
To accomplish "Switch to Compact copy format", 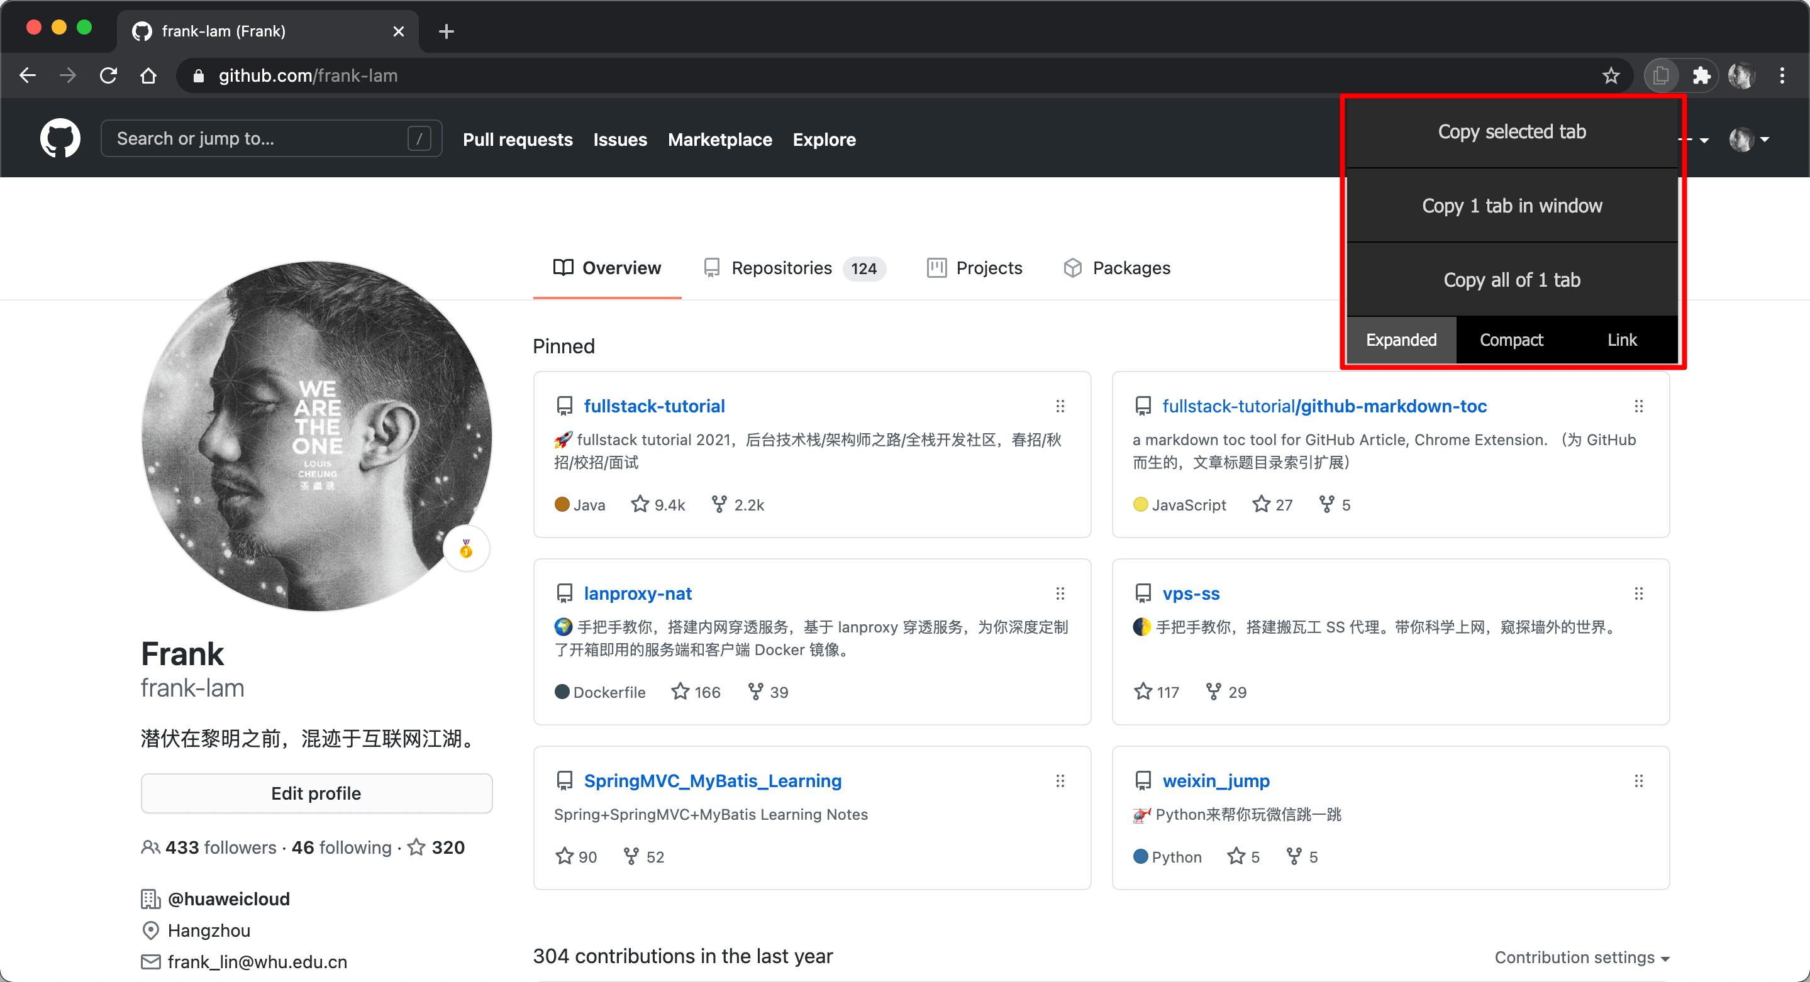I will tap(1511, 340).
